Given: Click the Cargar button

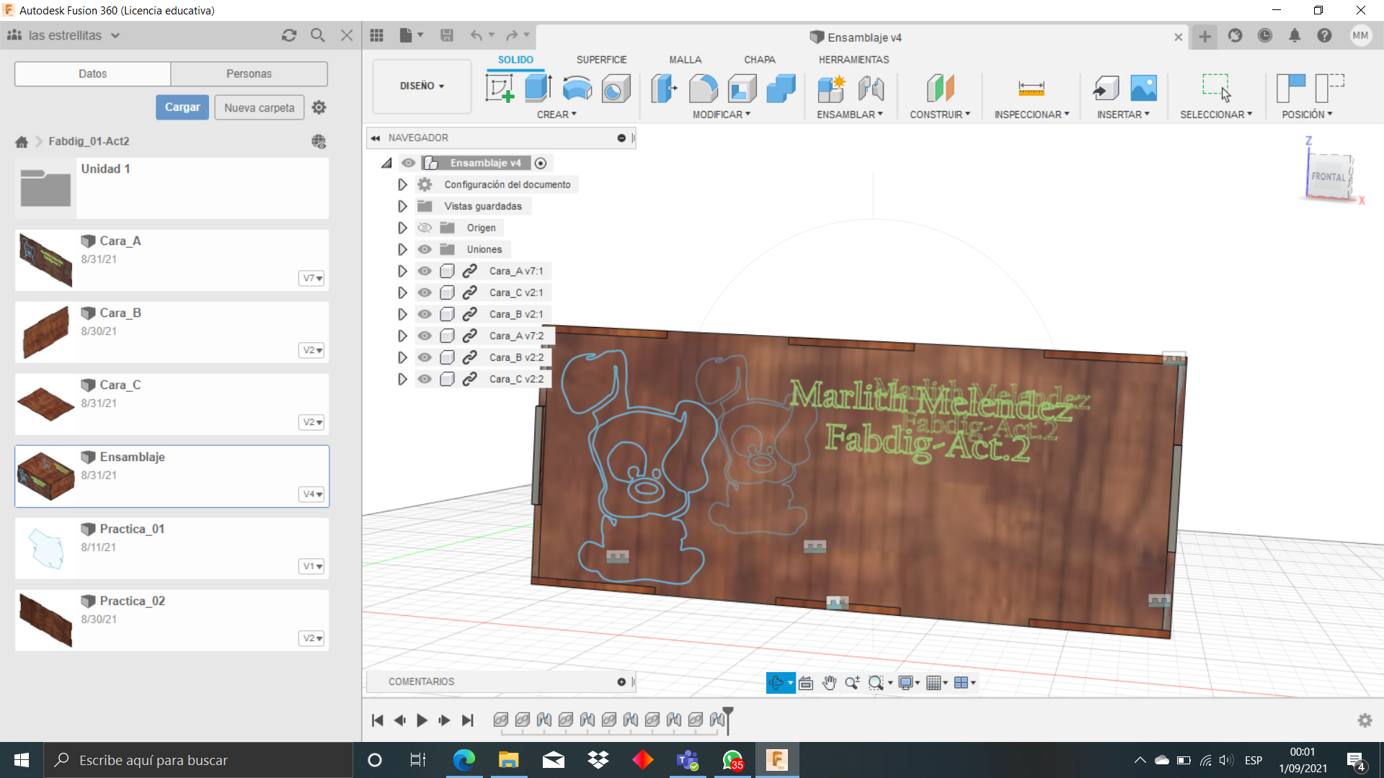Looking at the screenshot, I should [182, 107].
